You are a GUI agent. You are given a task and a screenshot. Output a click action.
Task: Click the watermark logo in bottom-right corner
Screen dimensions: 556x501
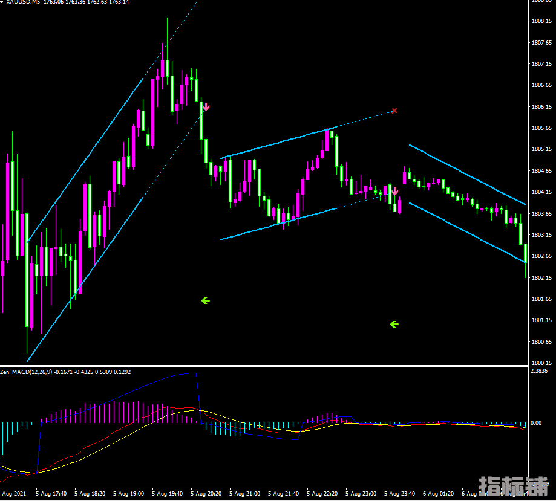pos(513,486)
